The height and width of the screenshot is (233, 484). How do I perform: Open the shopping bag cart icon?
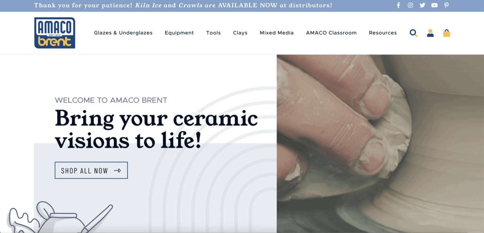(x=447, y=33)
